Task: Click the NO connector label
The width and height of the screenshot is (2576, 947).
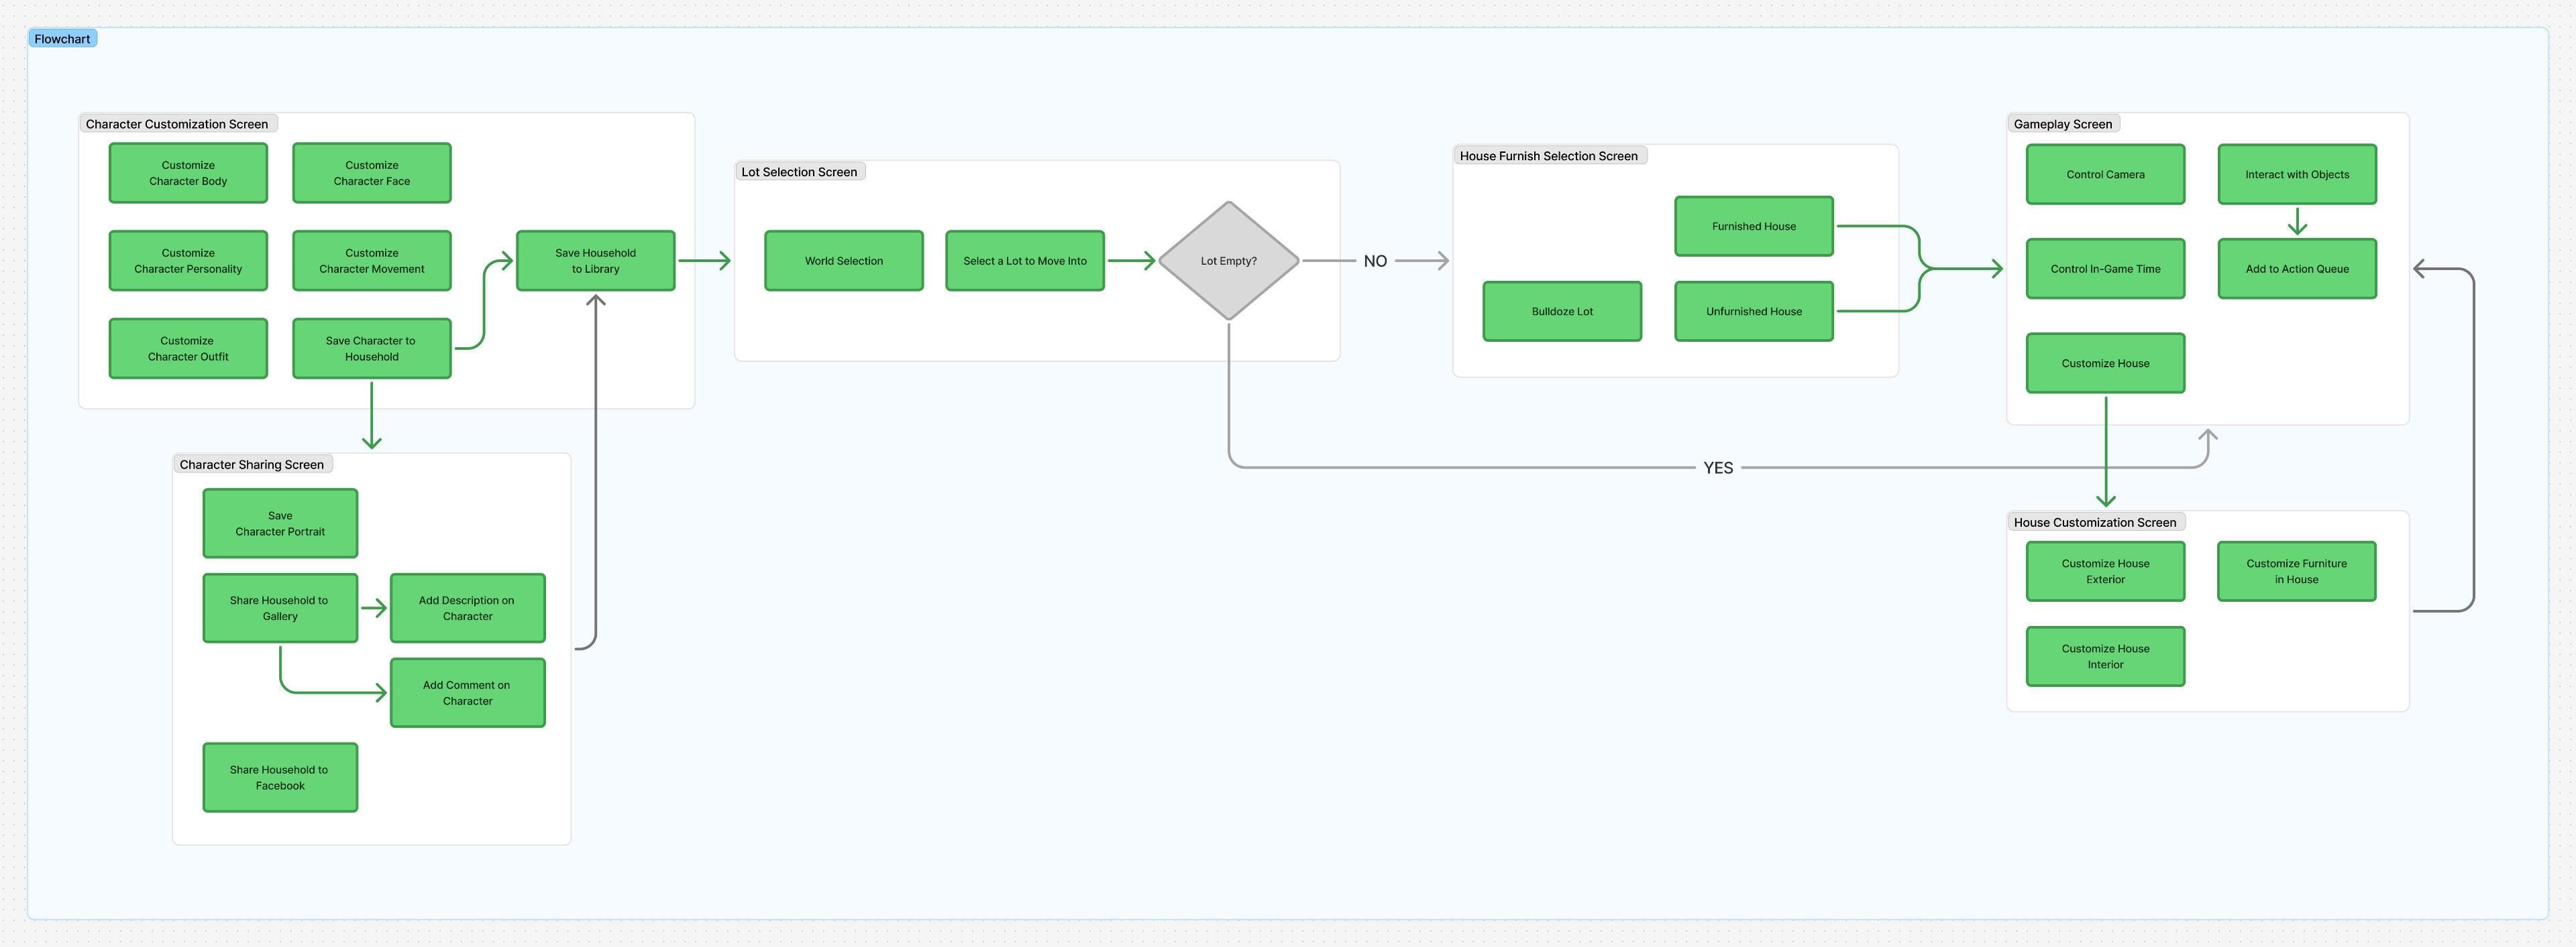Action: (1374, 261)
